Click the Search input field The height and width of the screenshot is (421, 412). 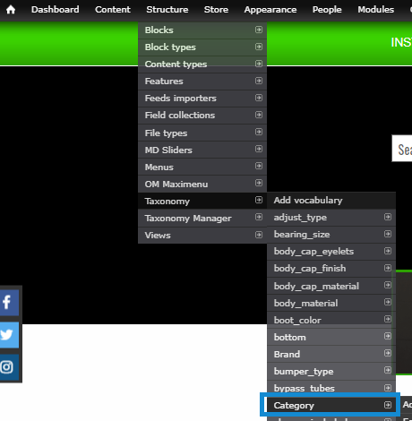402,149
